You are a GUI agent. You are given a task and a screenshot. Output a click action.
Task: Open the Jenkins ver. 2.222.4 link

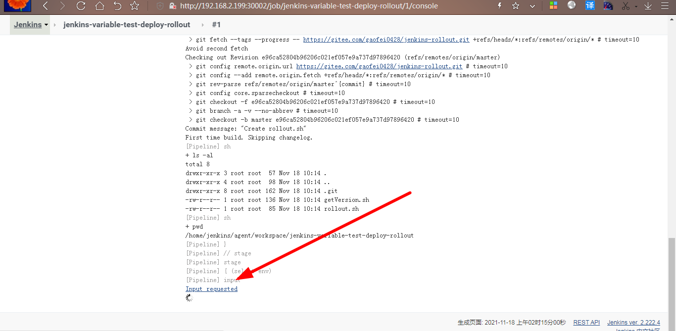click(x=634, y=323)
